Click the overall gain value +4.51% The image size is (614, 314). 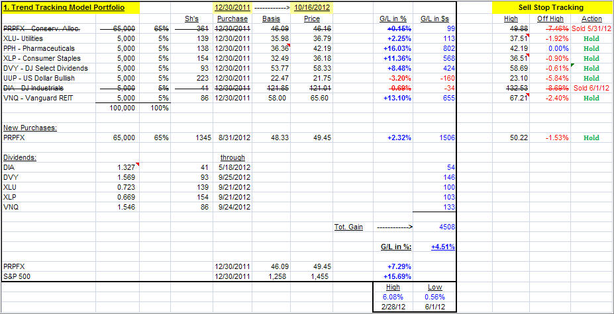(443, 247)
